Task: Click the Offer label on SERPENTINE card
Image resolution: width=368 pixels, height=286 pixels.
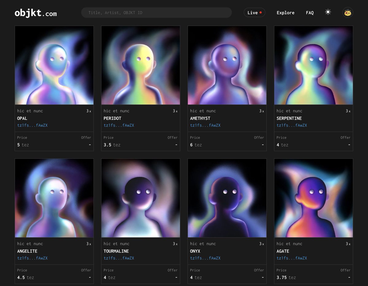Action: coord(345,137)
